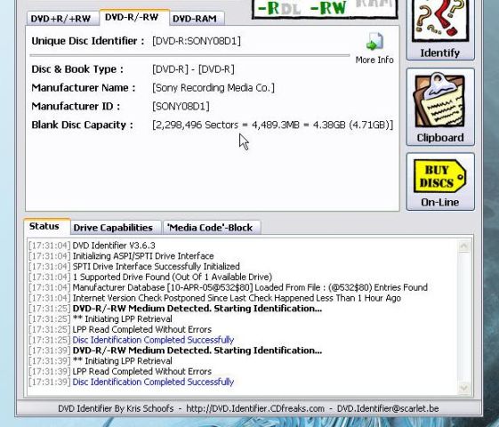Select the Disc & Book Type value
499x427 pixels.
pos(193,69)
